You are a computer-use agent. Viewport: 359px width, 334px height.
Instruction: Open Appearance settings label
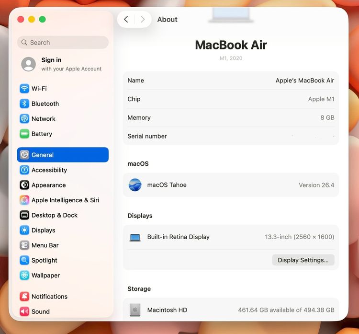pyautogui.click(x=48, y=185)
